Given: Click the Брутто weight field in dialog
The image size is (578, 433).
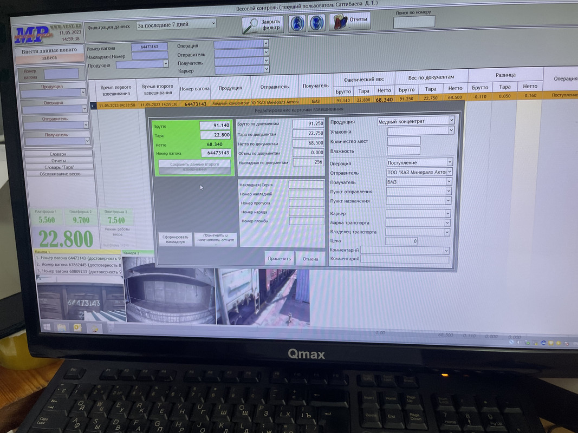Looking at the screenshot, I should [x=215, y=126].
